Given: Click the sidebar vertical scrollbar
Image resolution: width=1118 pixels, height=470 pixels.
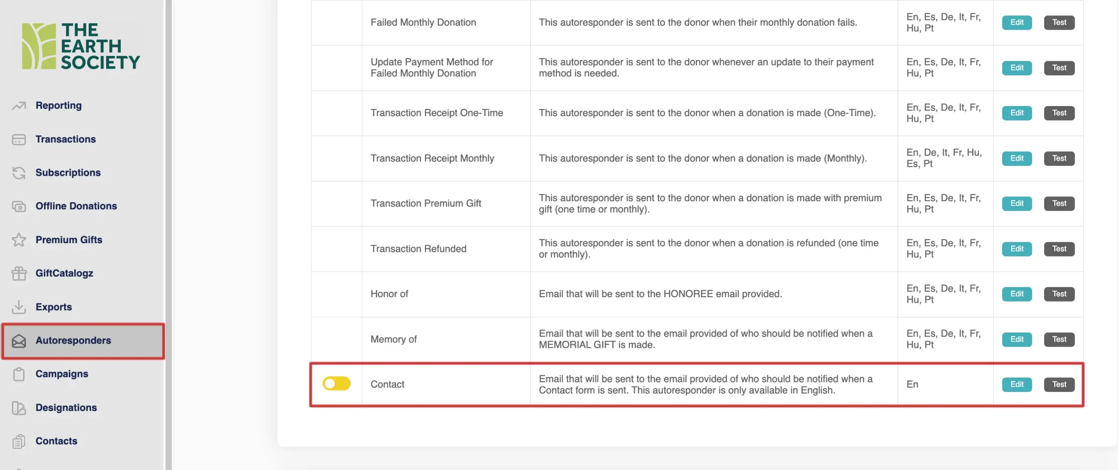Looking at the screenshot, I should pos(168,236).
